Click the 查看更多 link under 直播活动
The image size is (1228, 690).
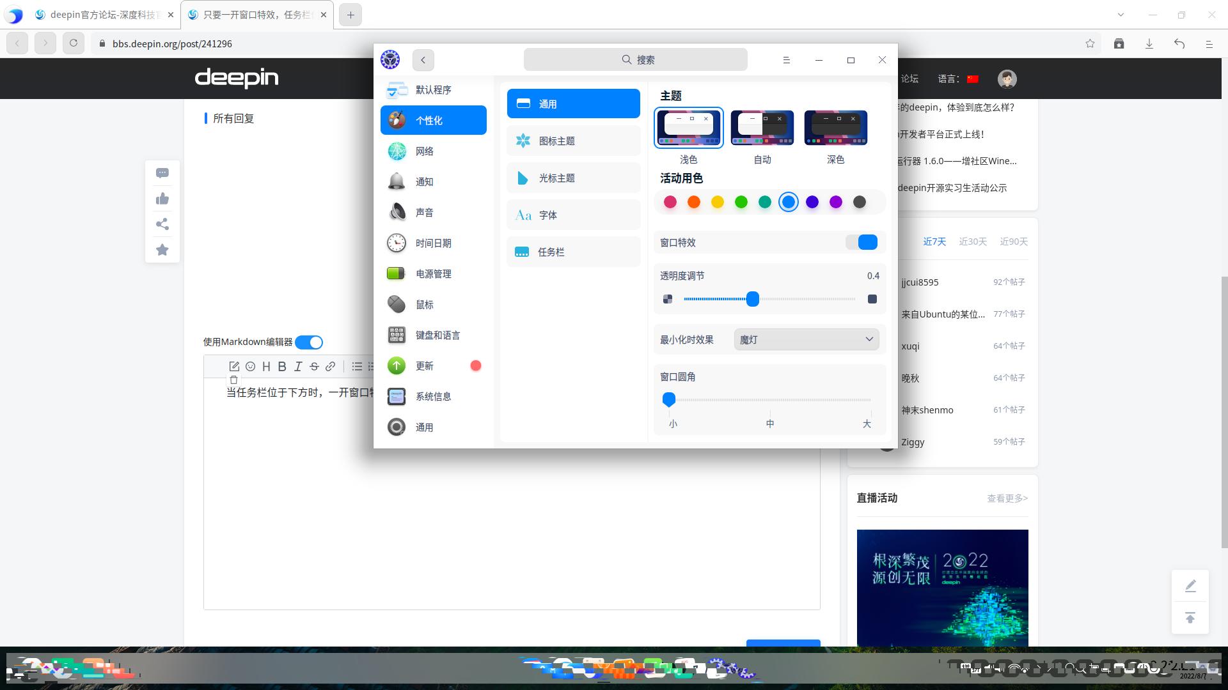pyautogui.click(x=1006, y=498)
